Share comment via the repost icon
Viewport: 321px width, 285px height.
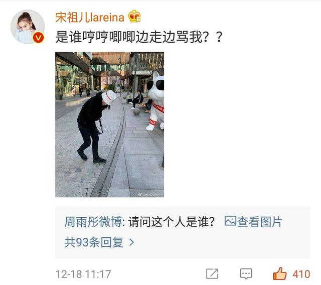click(212, 274)
